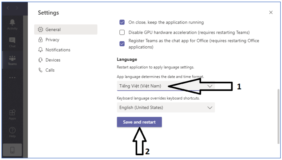This screenshot has height=160, width=282.
Task: Select the Devices settings tab
Action: pos(53,60)
